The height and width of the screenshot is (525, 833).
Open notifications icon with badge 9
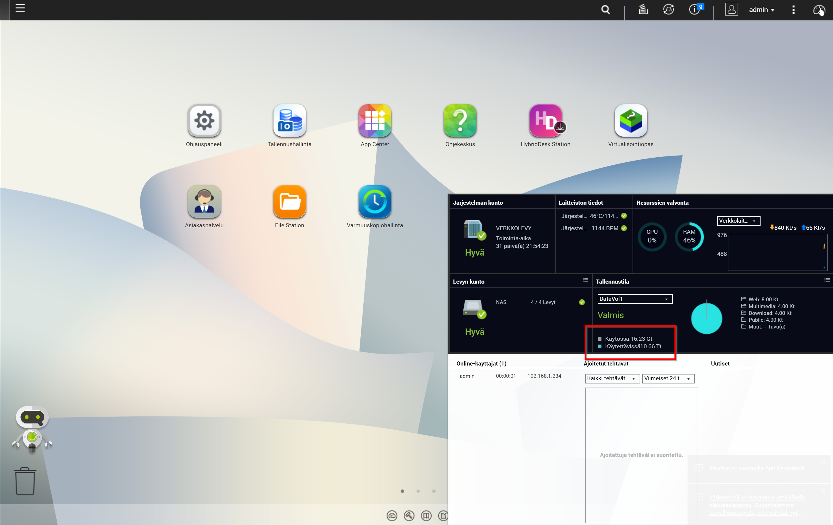pos(694,9)
